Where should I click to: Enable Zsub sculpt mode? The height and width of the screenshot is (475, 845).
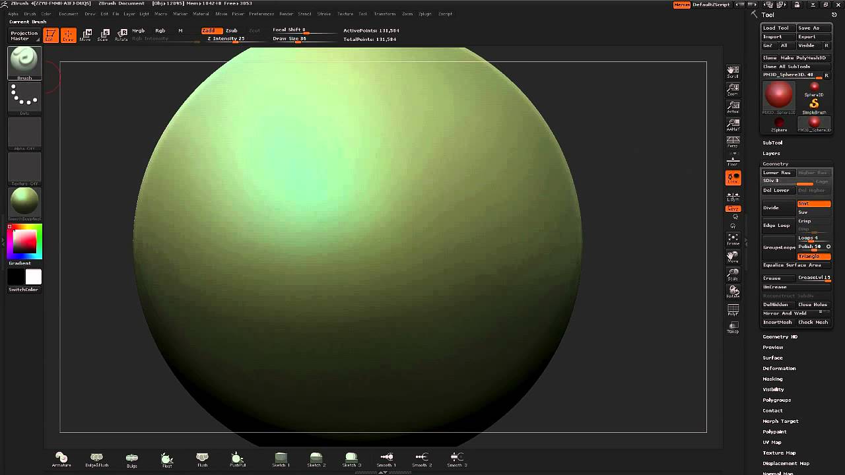[x=232, y=30]
